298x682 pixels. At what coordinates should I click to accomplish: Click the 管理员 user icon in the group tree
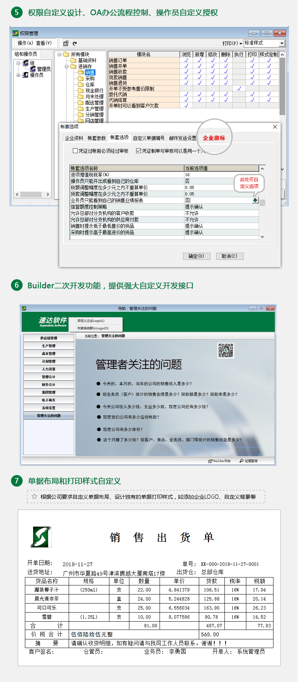pyautogui.click(x=33, y=69)
